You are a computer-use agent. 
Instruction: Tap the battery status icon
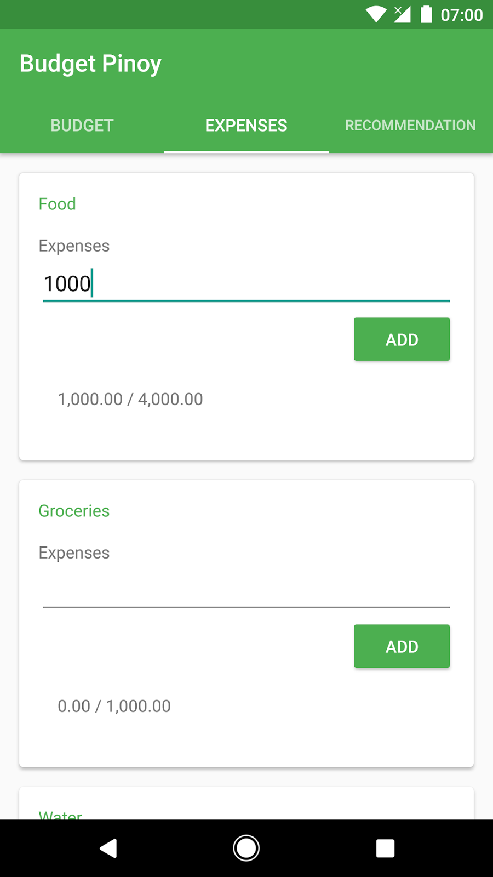pos(426,14)
